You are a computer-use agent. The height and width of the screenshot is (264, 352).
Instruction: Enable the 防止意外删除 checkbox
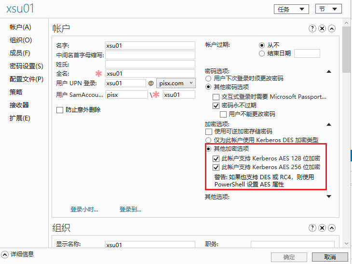60,110
